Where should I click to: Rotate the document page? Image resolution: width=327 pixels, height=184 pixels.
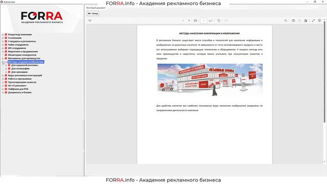click(x=219, y=20)
